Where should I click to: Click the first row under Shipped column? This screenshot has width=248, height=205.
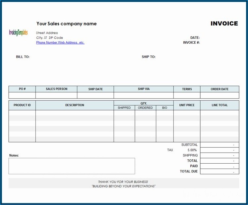click(124, 113)
